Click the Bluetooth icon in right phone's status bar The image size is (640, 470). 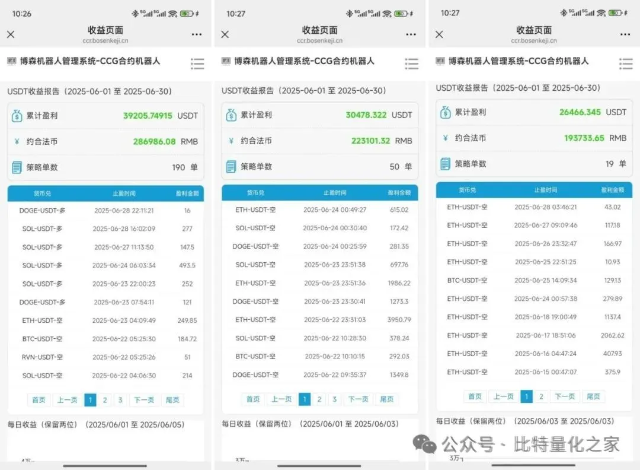point(564,12)
